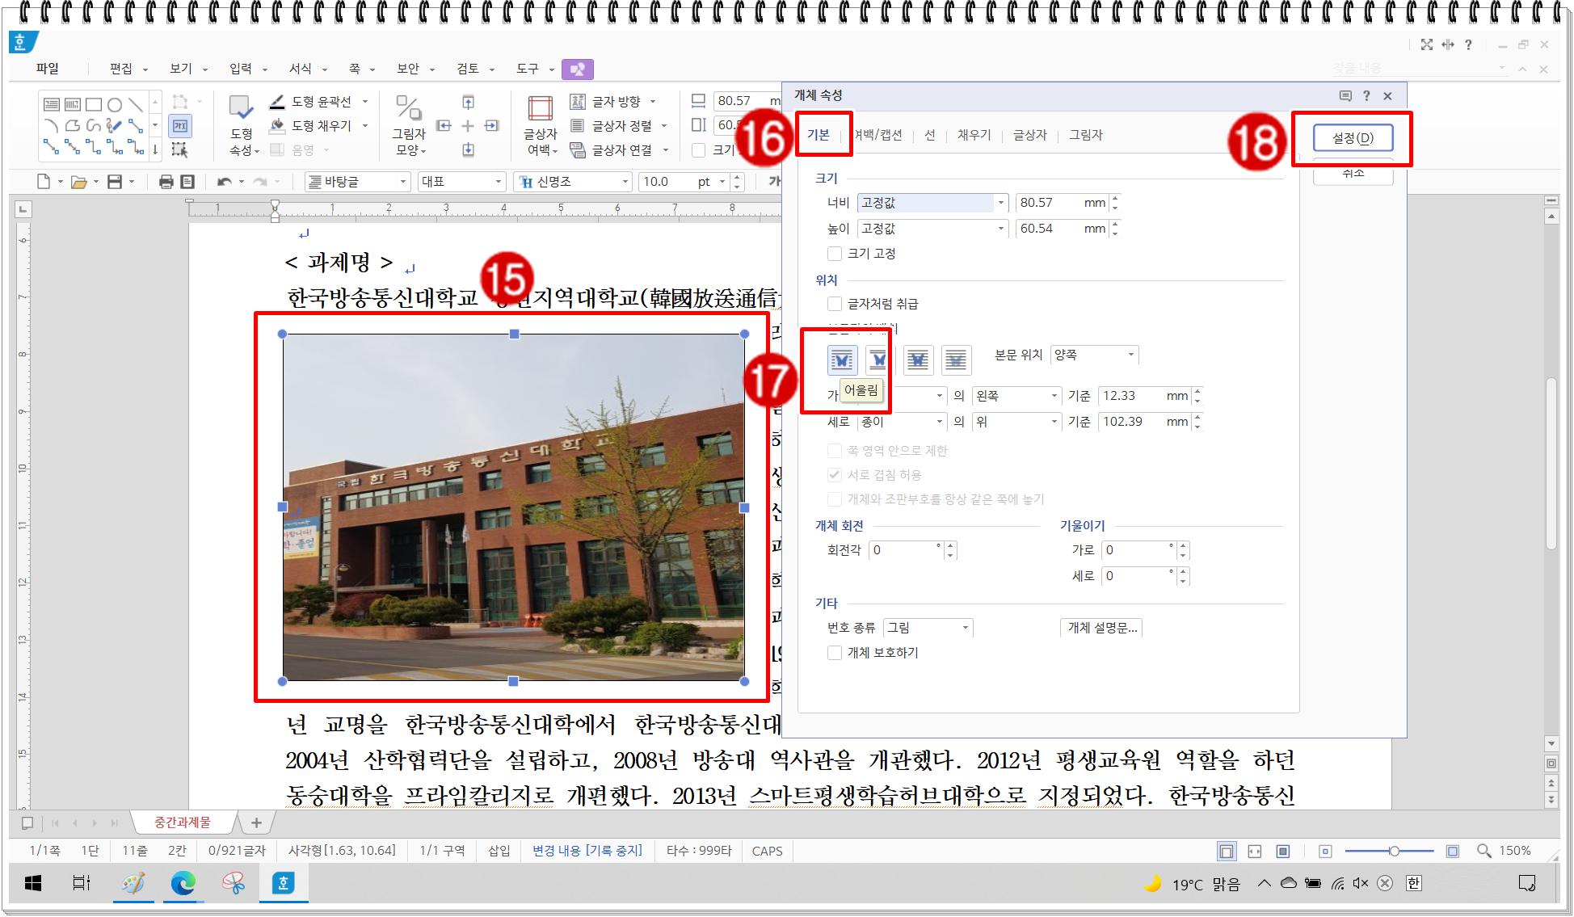The height and width of the screenshot is (917, 1574).
Task: Add a new document tab with plus
Action: tap(256, 822)
